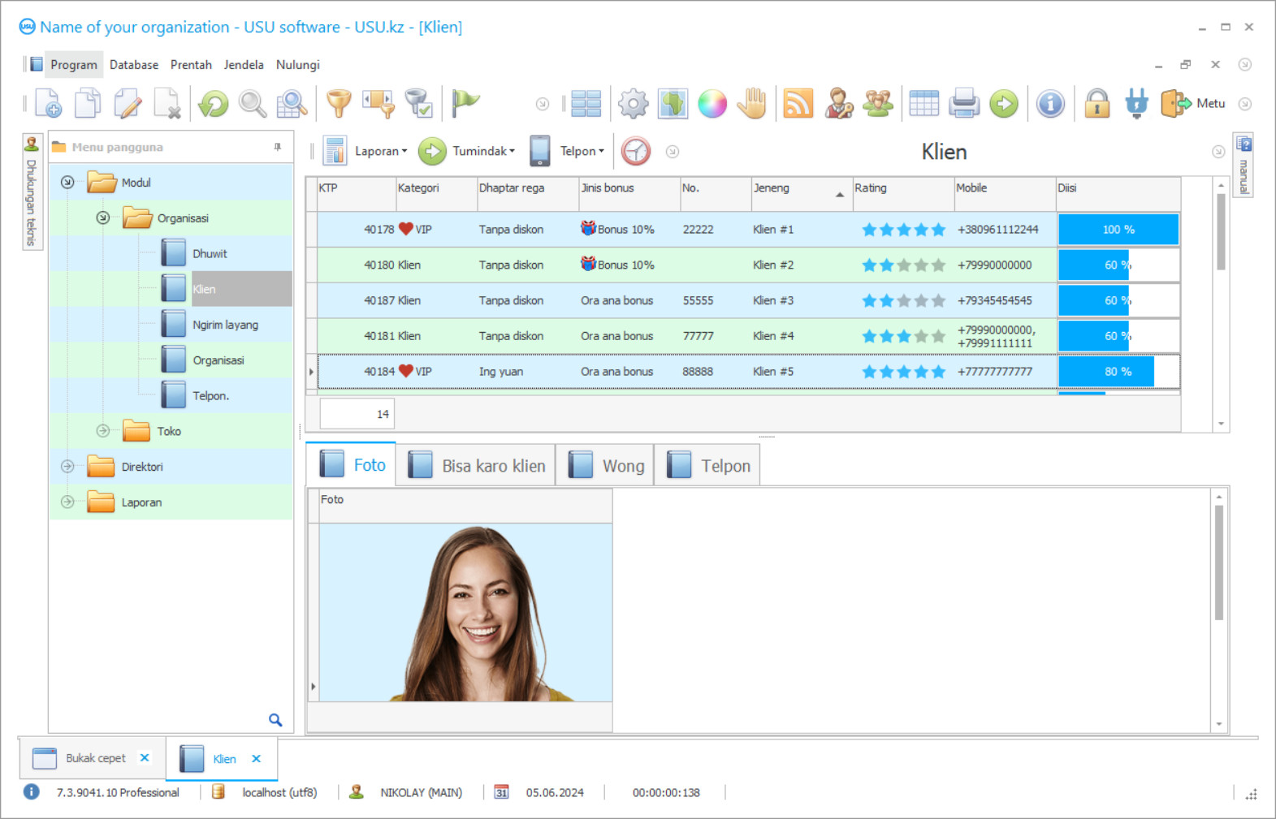Click the funnel filter icon in toolbar
This screenshot has width=1276, height=819.
click(339, 104)
